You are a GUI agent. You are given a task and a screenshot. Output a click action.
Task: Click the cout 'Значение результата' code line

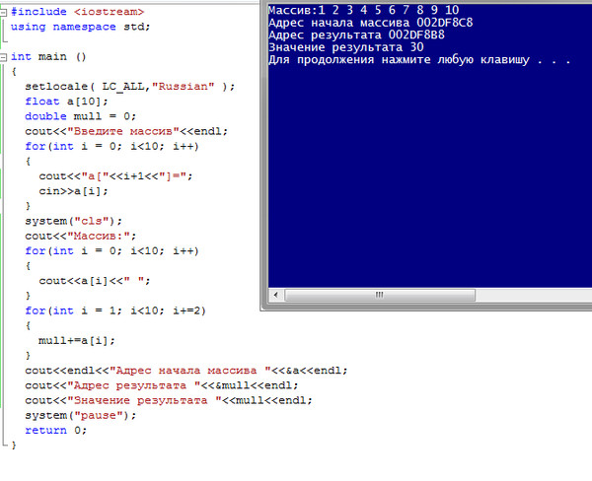169,400
